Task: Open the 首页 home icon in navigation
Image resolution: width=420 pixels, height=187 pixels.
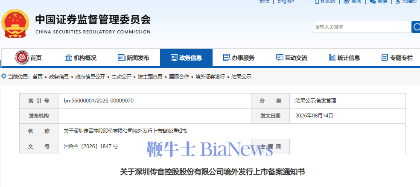Action: 22,58
